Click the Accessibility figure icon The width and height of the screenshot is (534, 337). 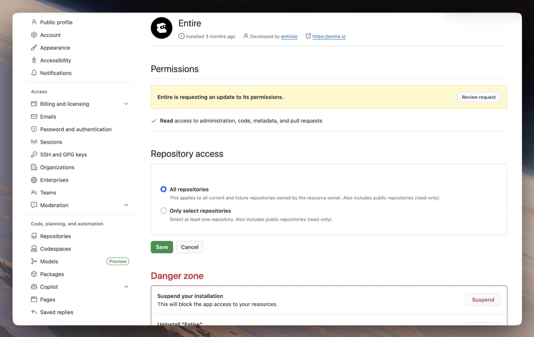tap(34, 60)
